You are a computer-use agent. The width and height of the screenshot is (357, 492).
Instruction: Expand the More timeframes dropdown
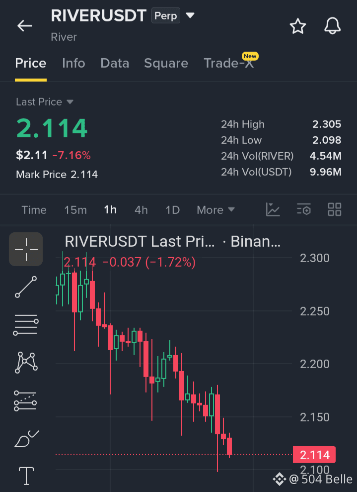tap(215, 210)
